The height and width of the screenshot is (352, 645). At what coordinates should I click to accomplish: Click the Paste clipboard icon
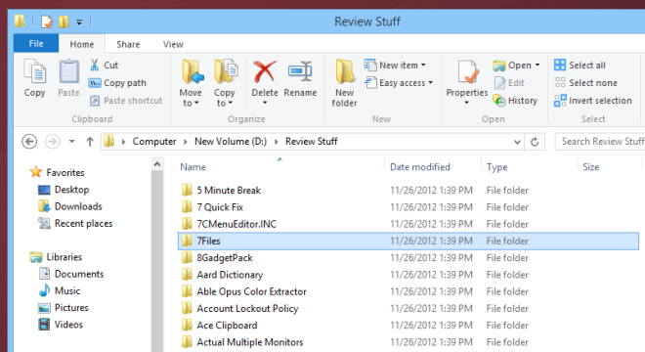click(x=68, y=71)
